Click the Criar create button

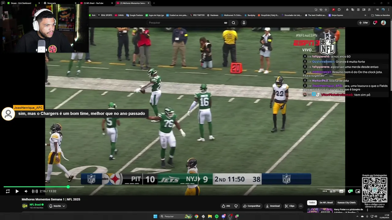coord(363,23)
